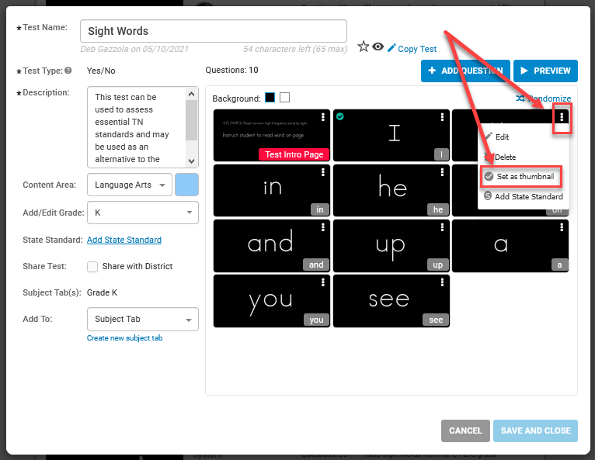Click the light blue content area color swatch

[x=186, y=185]
